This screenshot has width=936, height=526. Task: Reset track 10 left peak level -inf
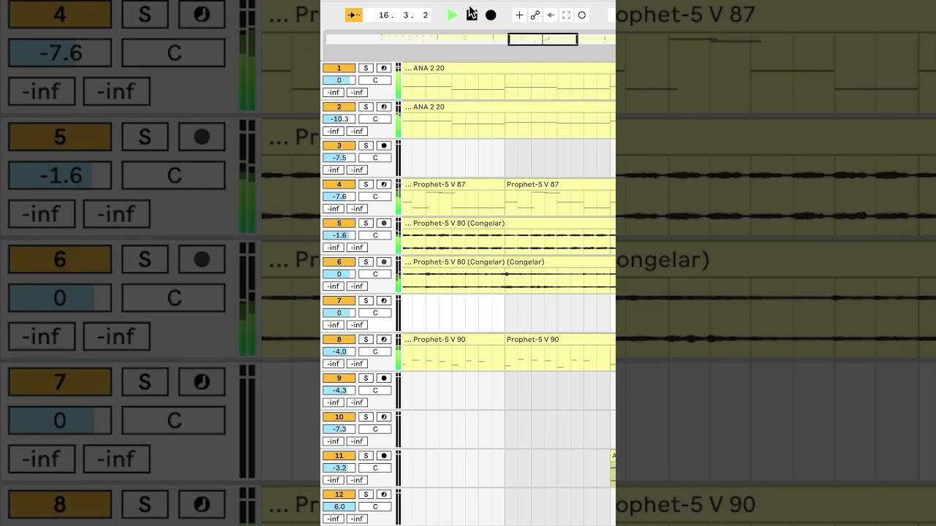click(x=333, y=441)
